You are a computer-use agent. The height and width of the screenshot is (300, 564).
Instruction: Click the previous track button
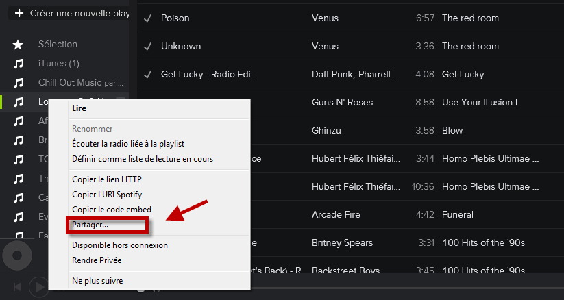[x=17, y=286]
